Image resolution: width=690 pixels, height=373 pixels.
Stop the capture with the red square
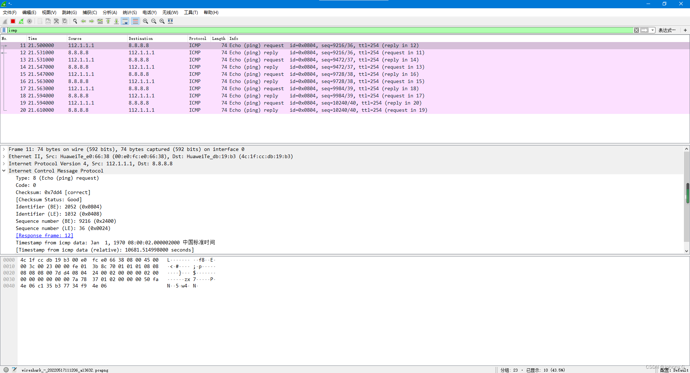point(13,21)
